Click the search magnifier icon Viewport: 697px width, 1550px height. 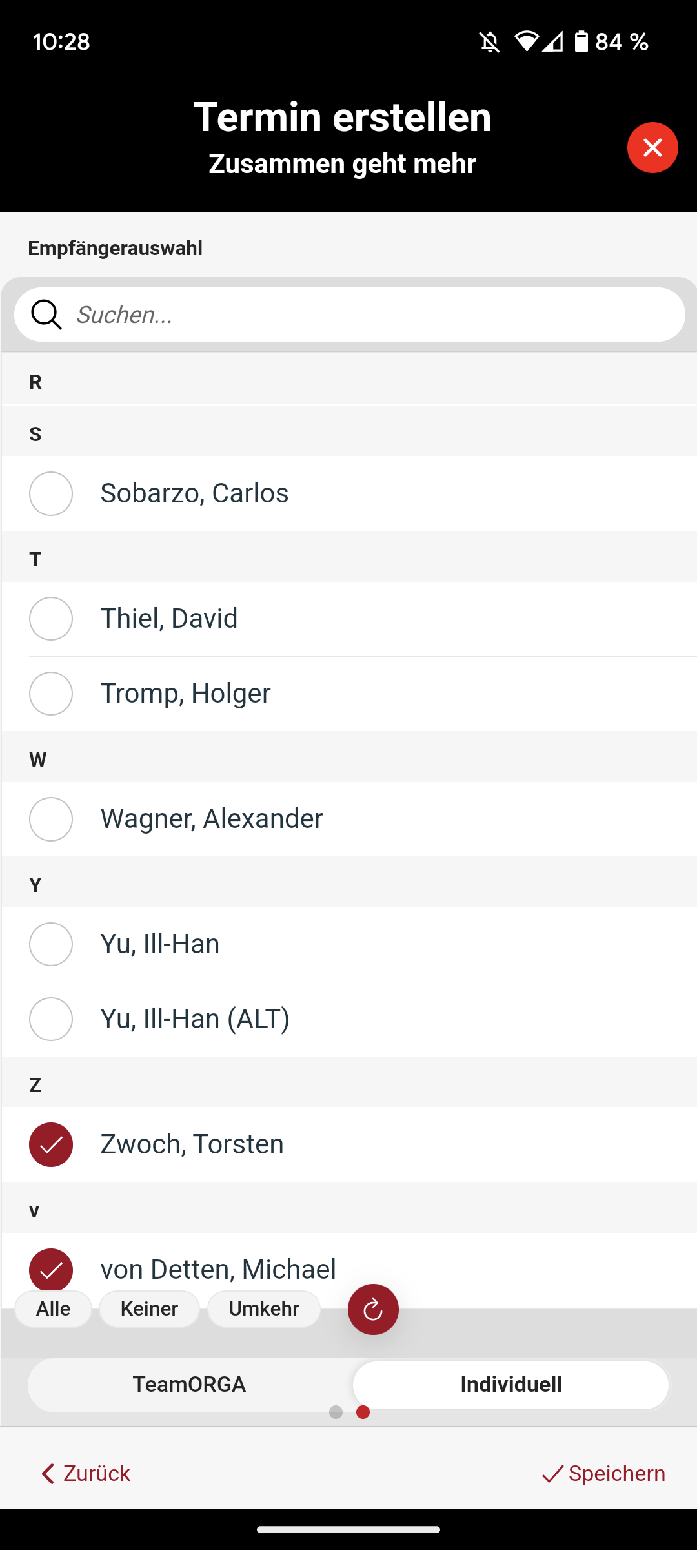tap(46, 315)
